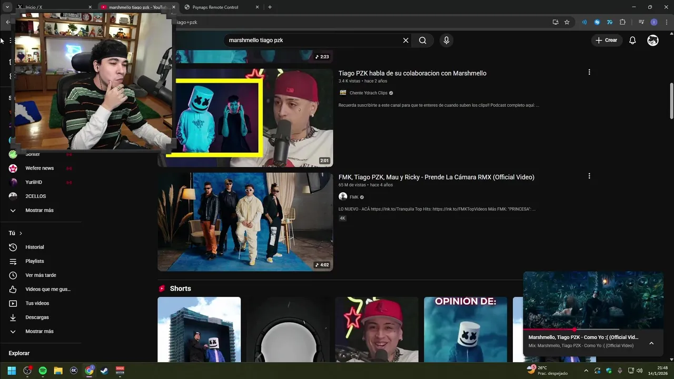Open the FMK channel link

(x=354, y=197)
